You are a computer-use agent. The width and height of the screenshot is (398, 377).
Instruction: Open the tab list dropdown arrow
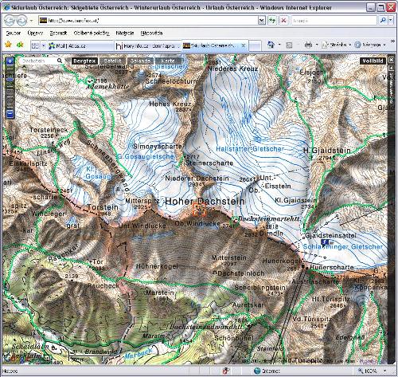click(x=43, y=45)
